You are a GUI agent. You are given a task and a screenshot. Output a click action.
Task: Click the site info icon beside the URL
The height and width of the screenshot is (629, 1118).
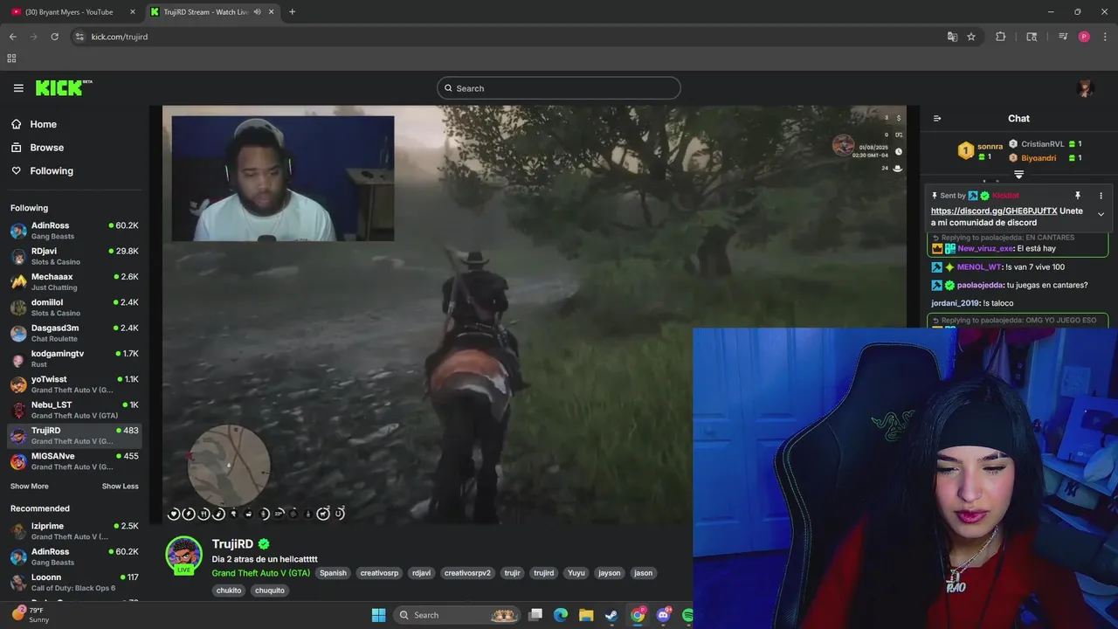79,37
